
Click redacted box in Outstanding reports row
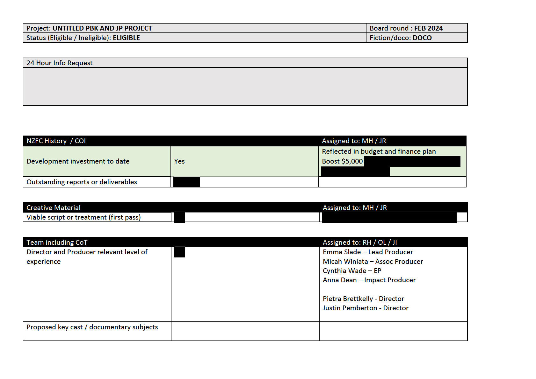tap(186, 182)
